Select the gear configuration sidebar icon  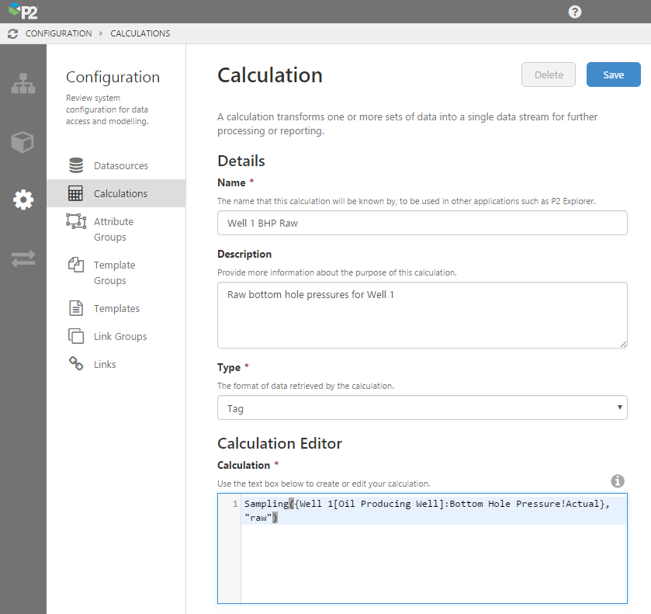click(23, 199)
